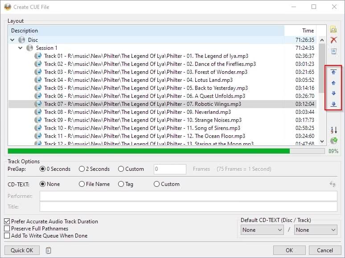Click the browse for file icon
345x258 pixels.
[333, 29]
